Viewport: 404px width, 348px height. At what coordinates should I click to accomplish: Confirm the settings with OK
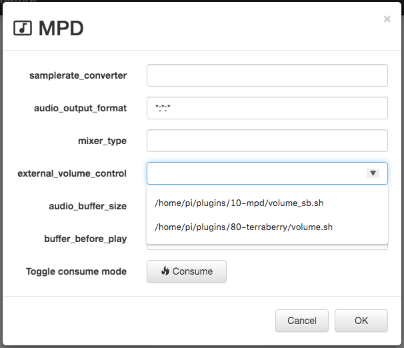point(361,321)
